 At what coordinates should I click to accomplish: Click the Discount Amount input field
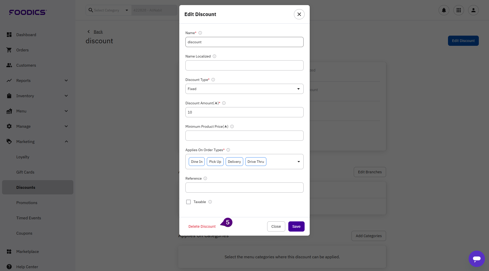click(244, 112)
